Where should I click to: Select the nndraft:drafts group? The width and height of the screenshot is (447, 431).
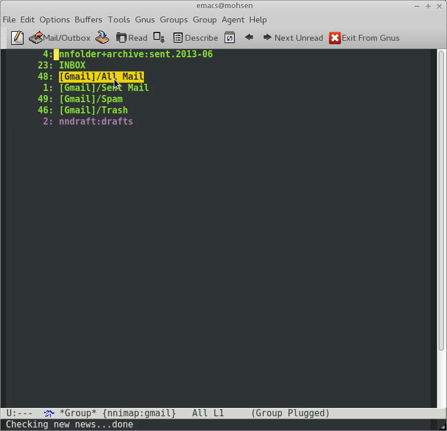tap(96, 122)
